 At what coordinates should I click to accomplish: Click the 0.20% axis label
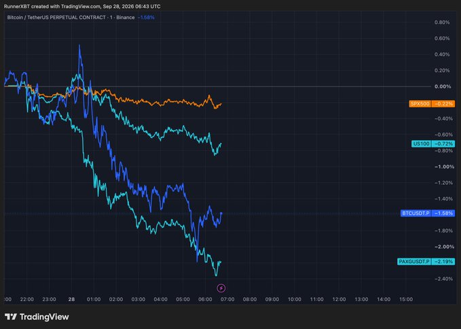pos(442,70)
